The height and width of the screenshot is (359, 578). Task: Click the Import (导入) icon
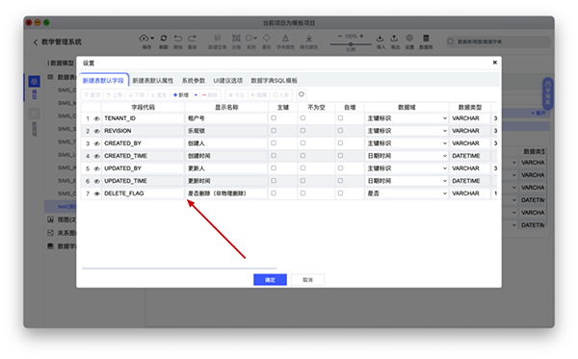pyautogui.click(x=381, y=38)
